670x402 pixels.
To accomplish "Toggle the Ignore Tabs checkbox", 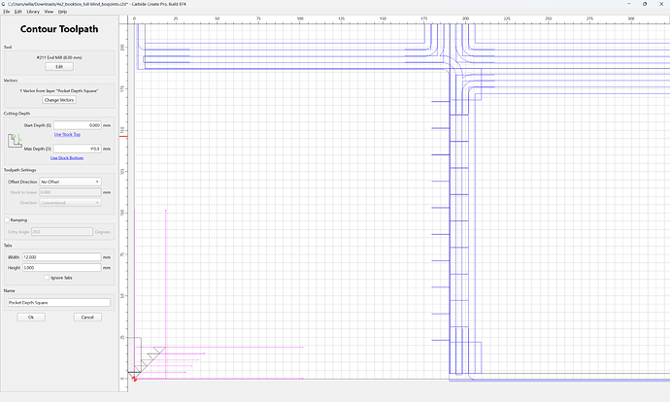I will click(47, 278).
